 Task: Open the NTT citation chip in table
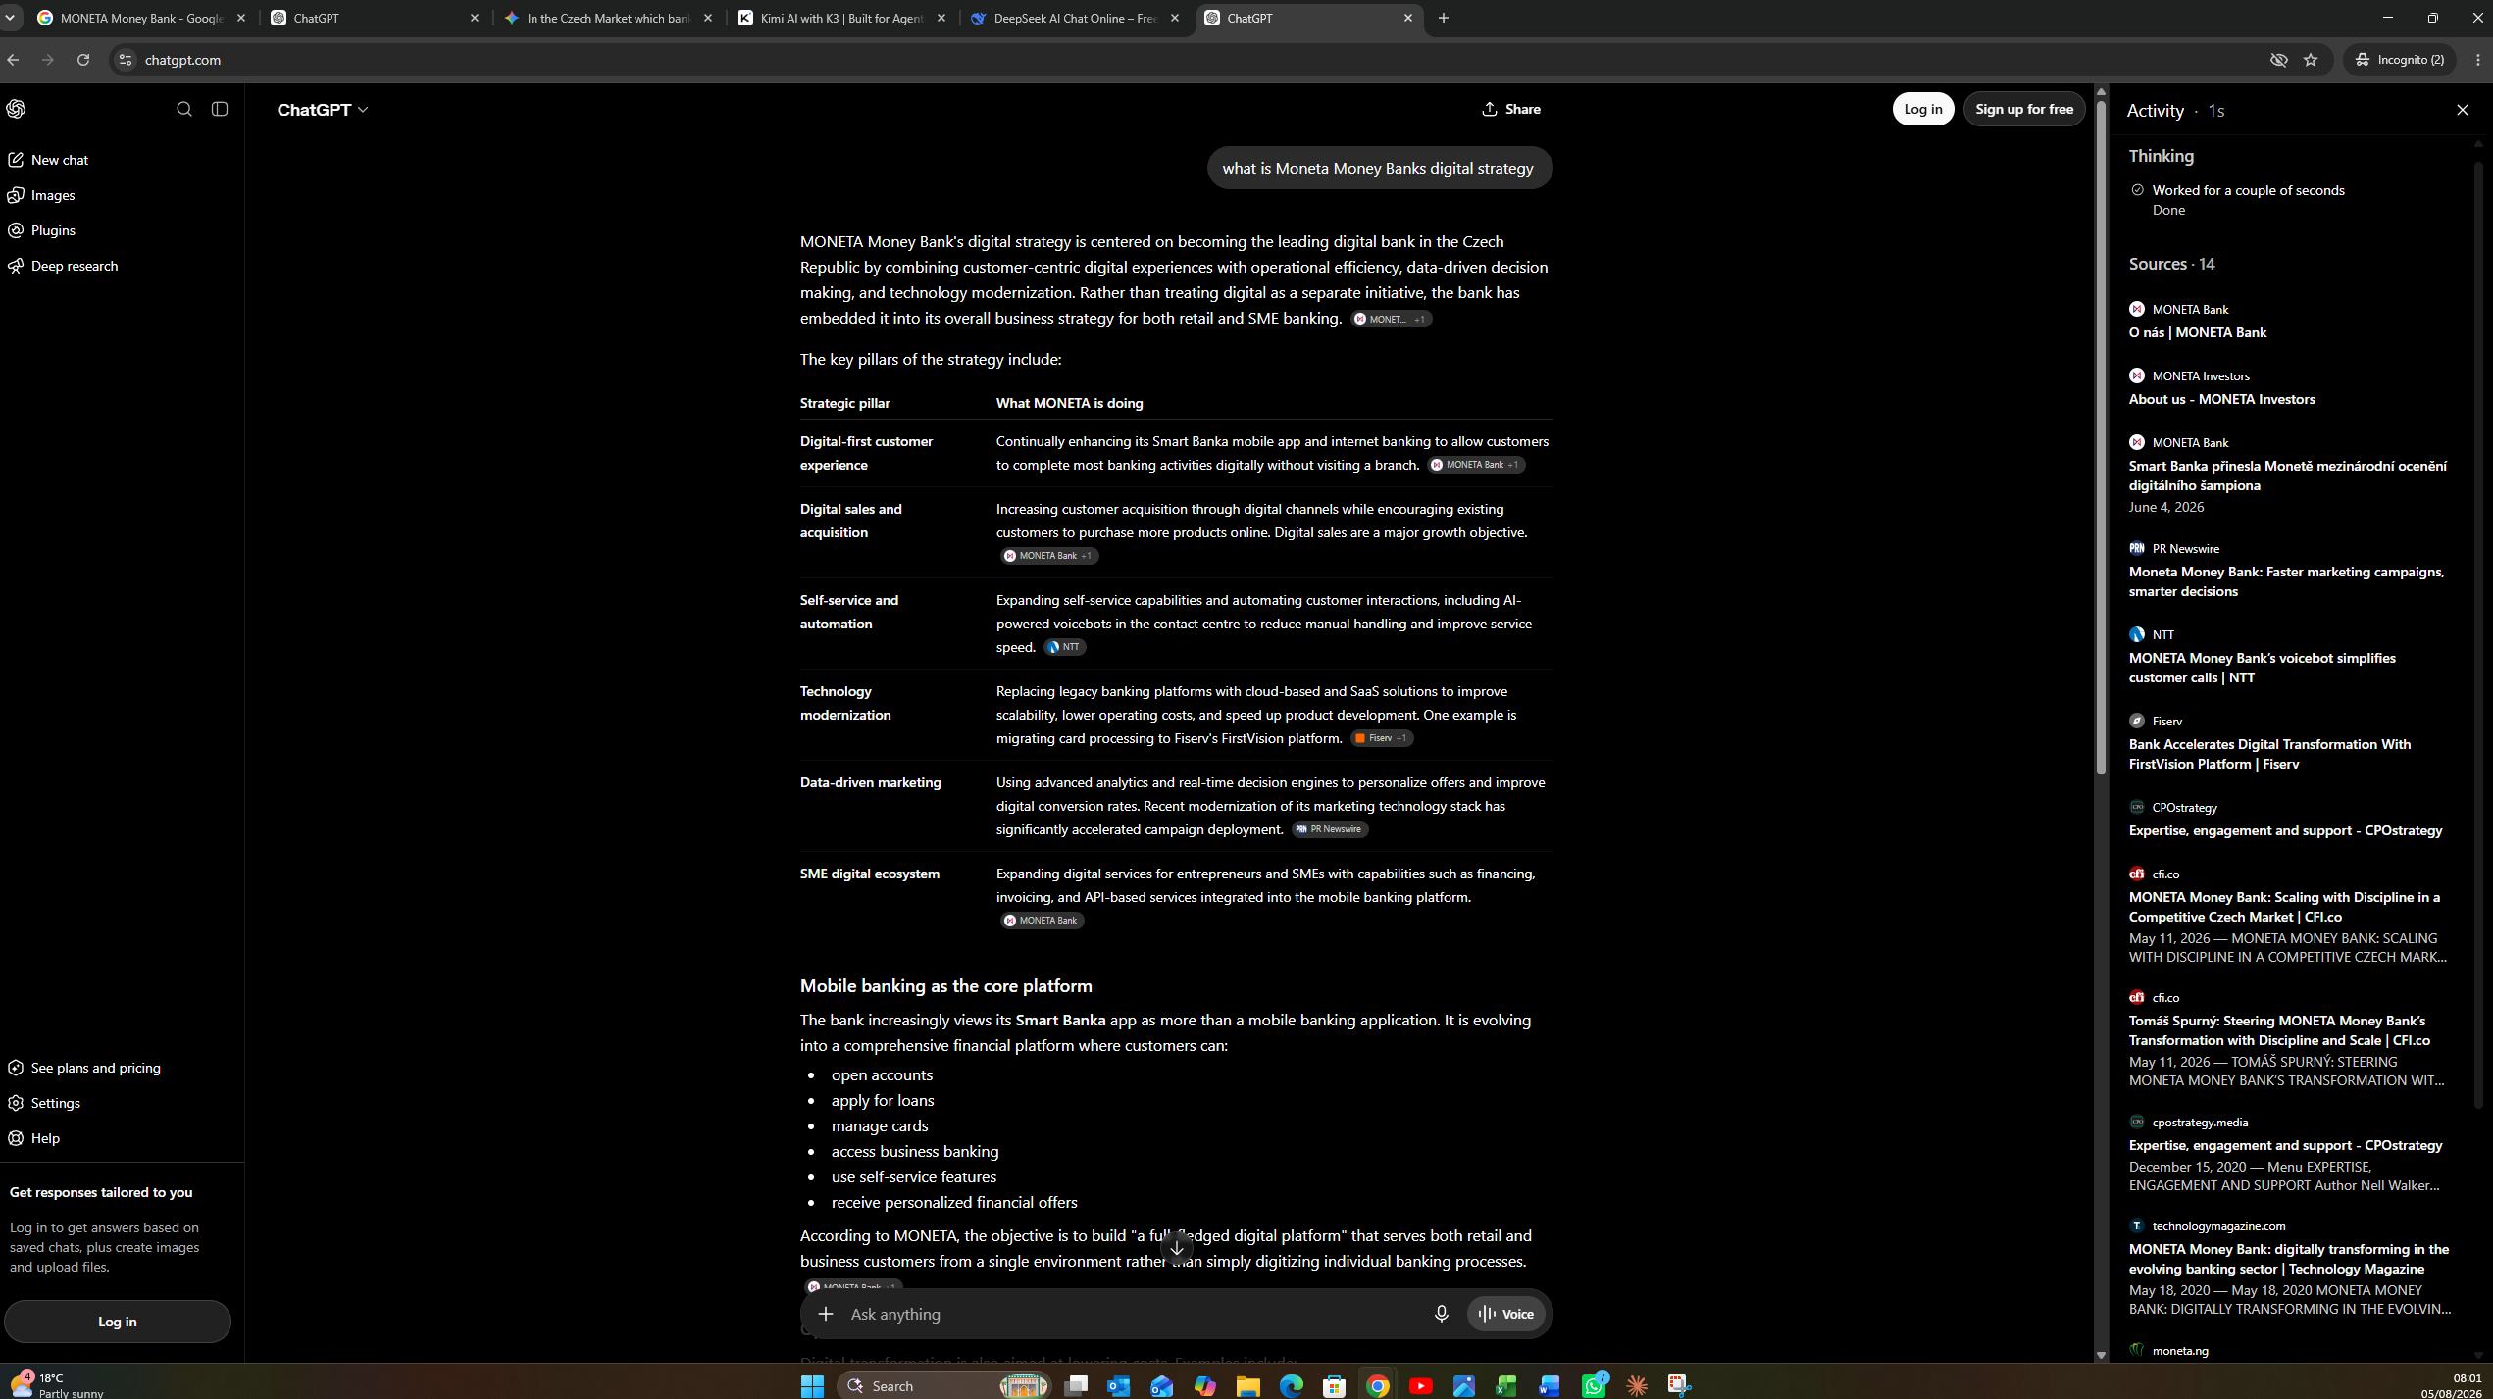tap(1064, 647)
